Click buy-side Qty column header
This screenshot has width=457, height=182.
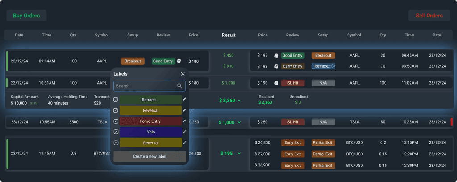(73, 35)
